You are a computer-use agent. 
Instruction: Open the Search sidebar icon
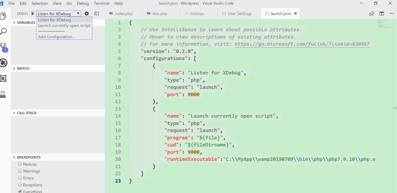point(4,31)
